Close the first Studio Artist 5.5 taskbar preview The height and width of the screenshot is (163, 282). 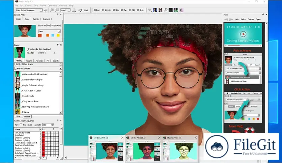point(122,138)
